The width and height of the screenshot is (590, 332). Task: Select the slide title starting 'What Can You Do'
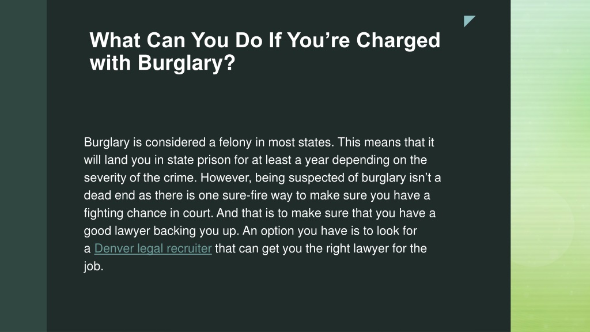tap(265, 51)
